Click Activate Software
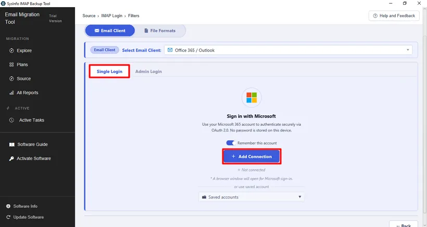This screenshot has height=227, width=427. point(34,158)
